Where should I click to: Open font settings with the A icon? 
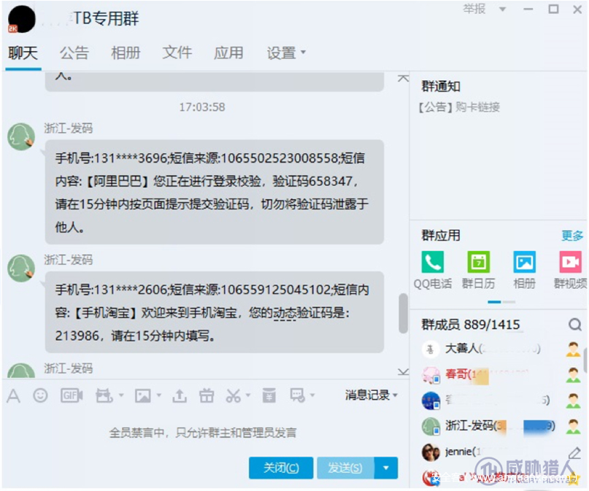(12, 394)
